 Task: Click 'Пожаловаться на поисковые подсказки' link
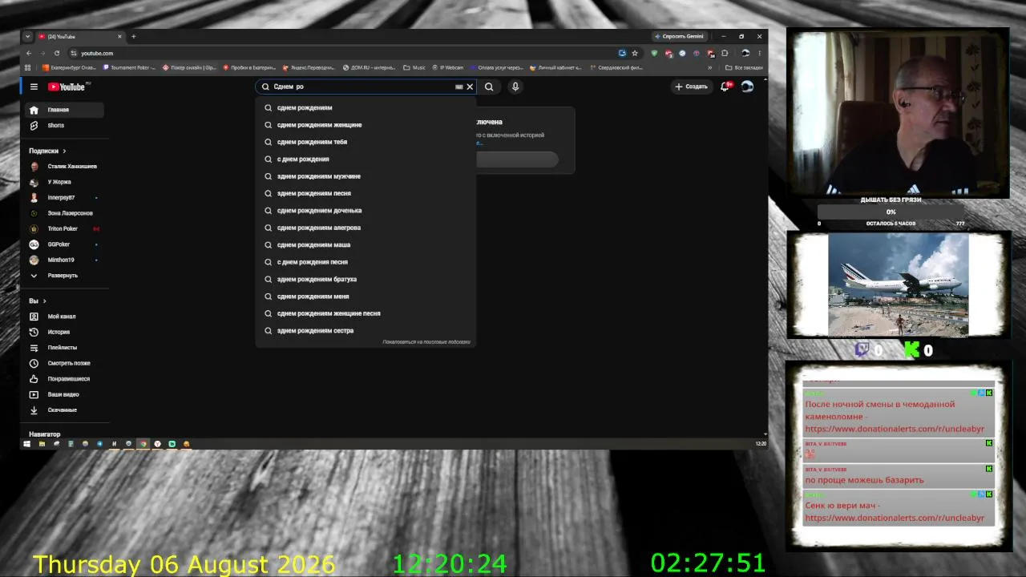[x=426, y=342]
